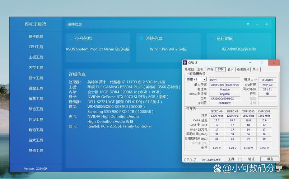Close the CPU-Z window
Image resolution: width=289 pixels, height=179 pixels.
[x=274, y=63]
